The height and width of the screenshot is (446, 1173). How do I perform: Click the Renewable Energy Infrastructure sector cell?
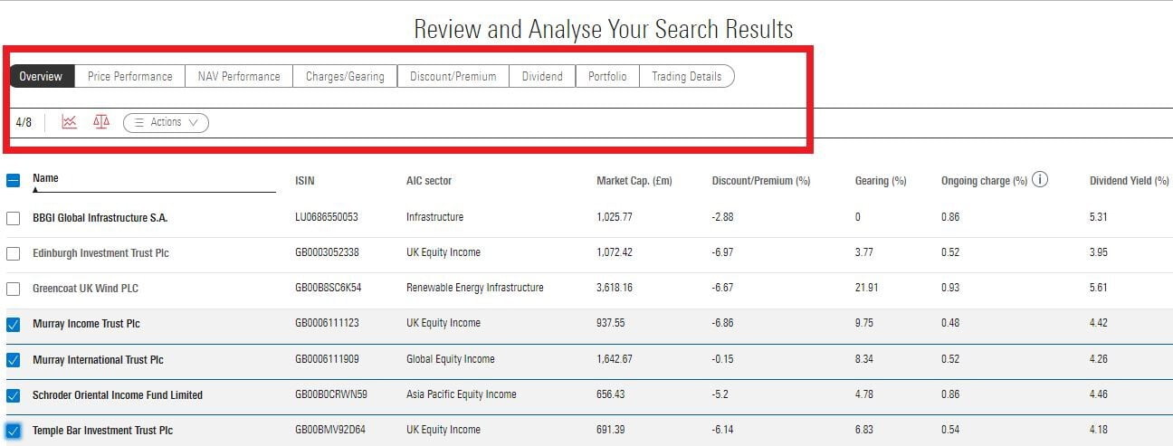pyautogui.click(x=475, y=288)
